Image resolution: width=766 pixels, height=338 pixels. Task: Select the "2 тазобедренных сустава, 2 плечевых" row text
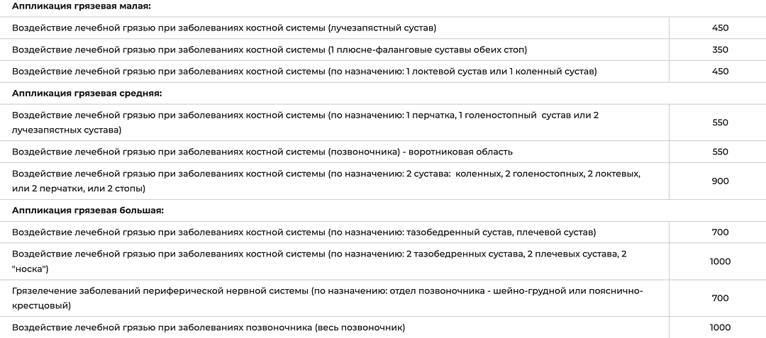tap(319, 261)
